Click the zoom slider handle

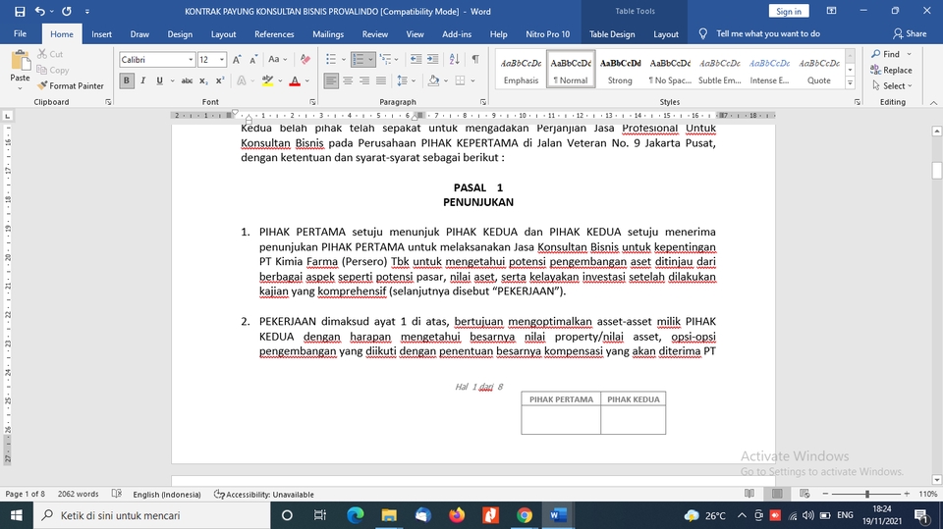click(866, 494)
